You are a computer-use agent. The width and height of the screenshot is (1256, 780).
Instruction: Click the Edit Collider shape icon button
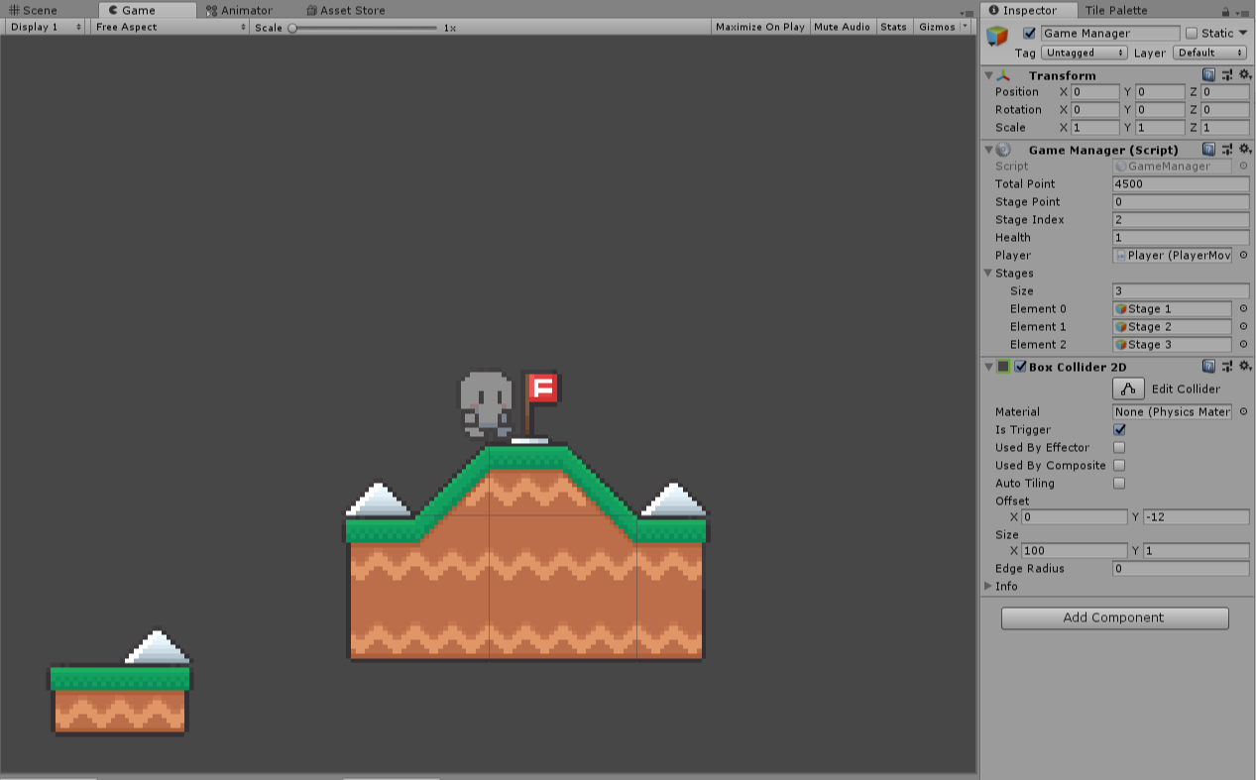click(1129, 390)
